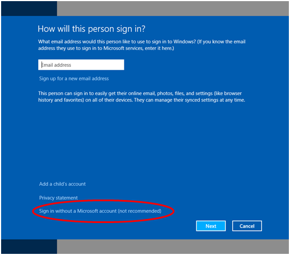Click the paragraph starting This person can sign in

pyautogui.click(x=141, y=97)
